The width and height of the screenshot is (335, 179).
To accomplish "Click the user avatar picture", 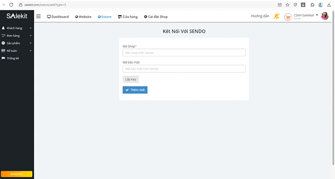I will coord(325,16).
